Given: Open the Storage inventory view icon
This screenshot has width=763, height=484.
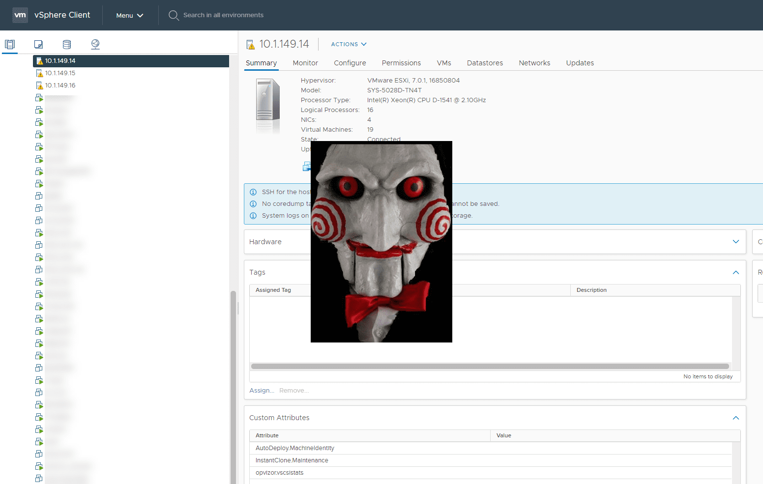Looking at the screenshot, I should pos(67,44).
